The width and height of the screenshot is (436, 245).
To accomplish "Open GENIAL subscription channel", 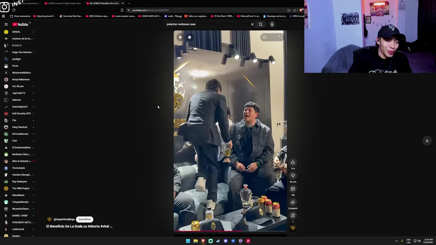I will click(x=16, y=32).
